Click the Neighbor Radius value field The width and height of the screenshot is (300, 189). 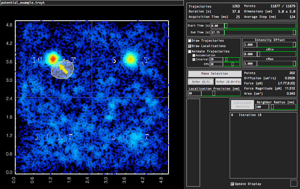(x=262, y=107)
